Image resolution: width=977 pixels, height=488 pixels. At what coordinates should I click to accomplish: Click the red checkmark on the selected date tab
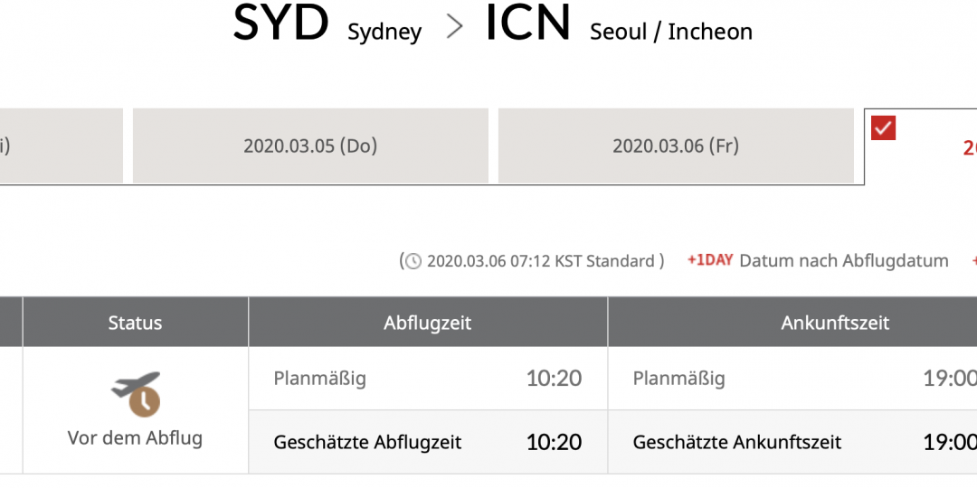[883, 127]
